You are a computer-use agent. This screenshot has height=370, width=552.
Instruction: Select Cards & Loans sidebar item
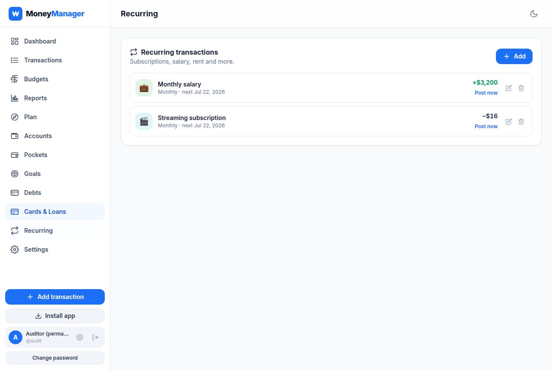pyautogui.click(x=55, y=212)
